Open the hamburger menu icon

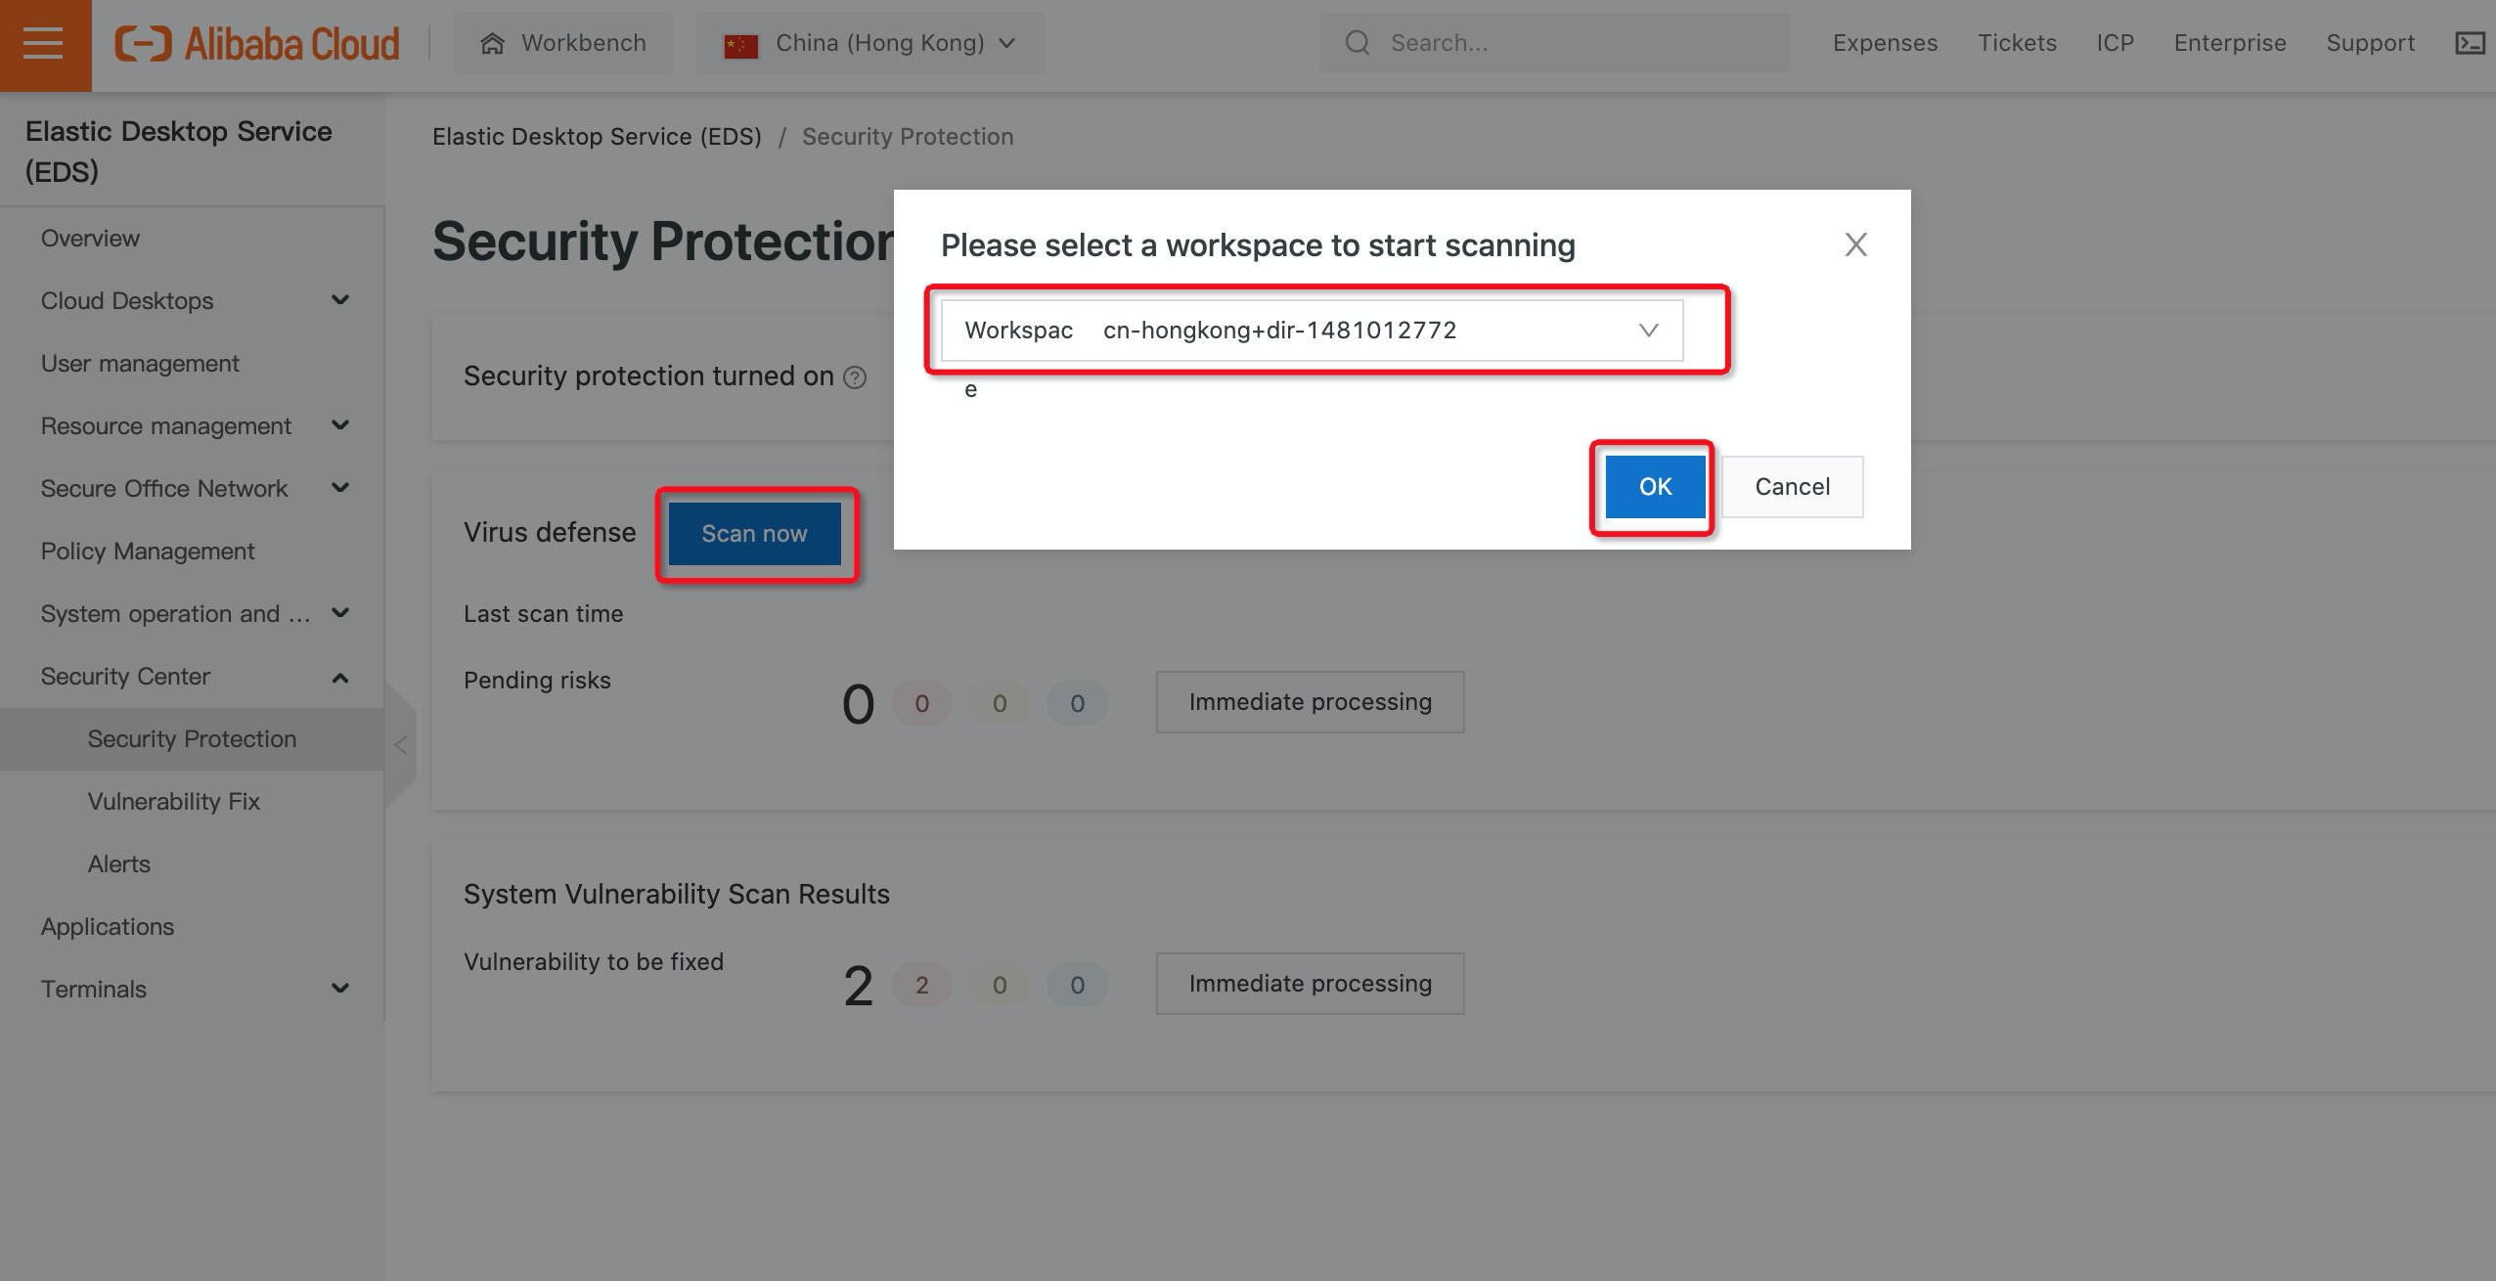coord(43,44)
